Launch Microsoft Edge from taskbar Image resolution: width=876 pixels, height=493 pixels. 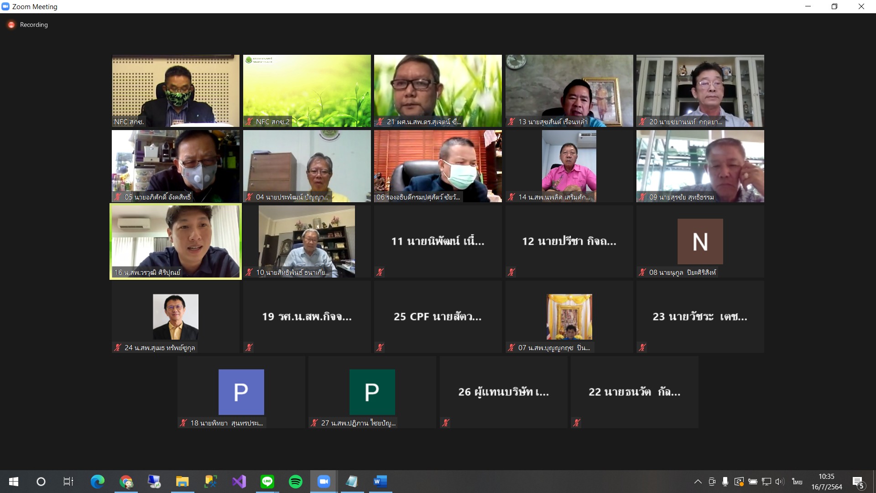[x=97, y=482]
